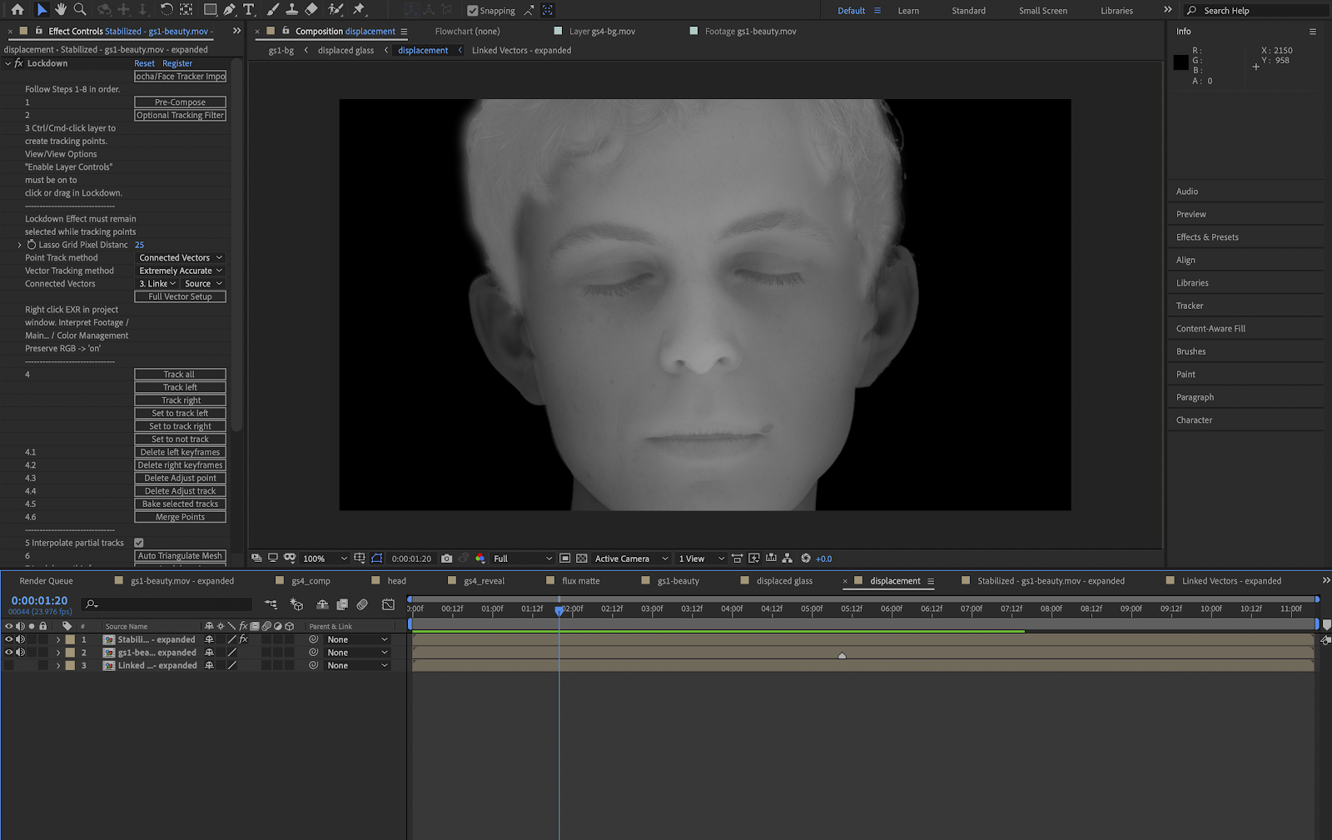Image resolution: width=1332 pixels, height=840 pixels.
Task: Choose the Type tool
Action: (248, 10)
